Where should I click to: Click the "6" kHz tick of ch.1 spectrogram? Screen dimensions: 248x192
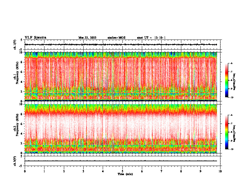22,72
